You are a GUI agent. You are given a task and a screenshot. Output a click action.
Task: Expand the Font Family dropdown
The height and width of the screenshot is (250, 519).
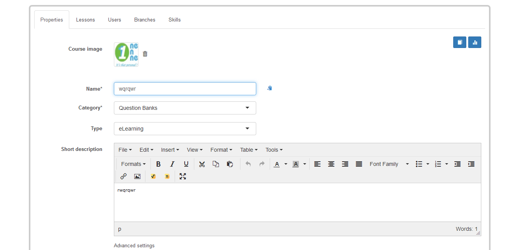tap(389, 164)
